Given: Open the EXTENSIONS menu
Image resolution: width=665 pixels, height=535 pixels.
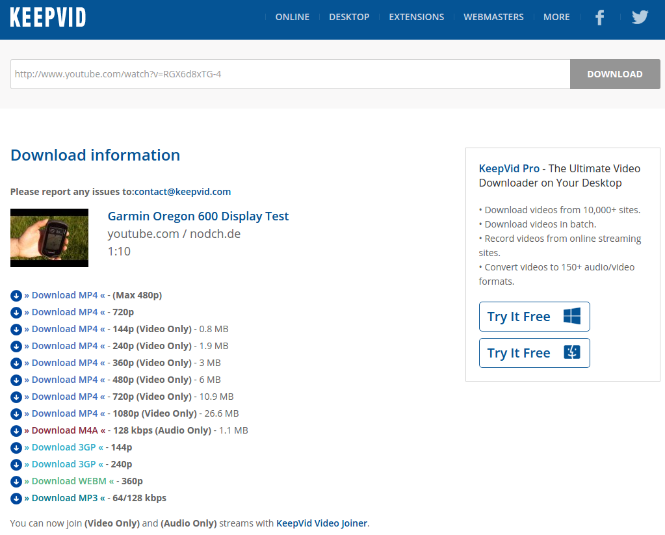Looking at the screenshot, I should 417,17.
